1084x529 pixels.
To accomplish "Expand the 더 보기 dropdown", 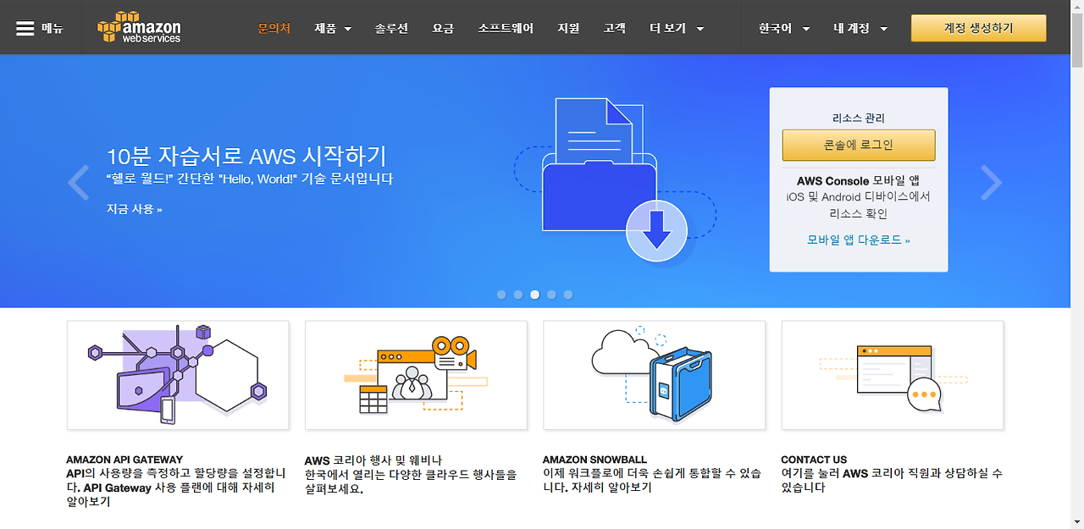I will 677,28.
